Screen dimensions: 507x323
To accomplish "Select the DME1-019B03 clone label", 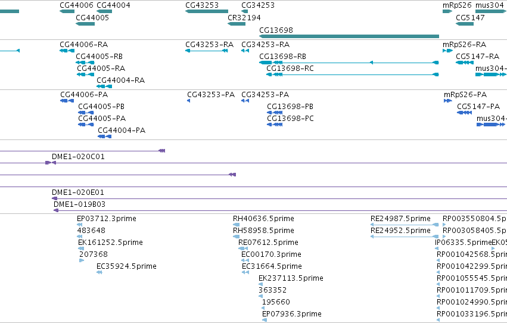I will click(x=80, y=204).
